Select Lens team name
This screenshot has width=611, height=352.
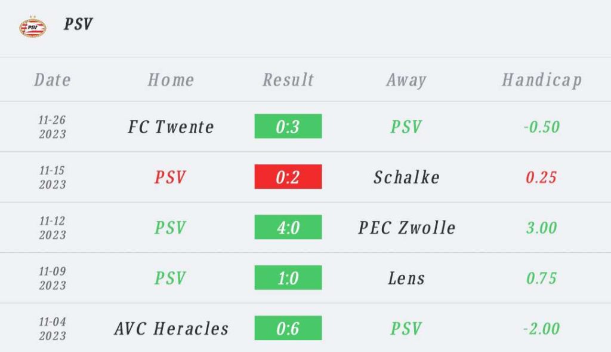[x=406, y=278]
